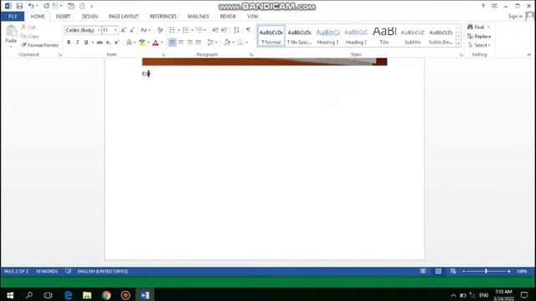
Task: Center the paragraph text
Action: coord(181,43)
